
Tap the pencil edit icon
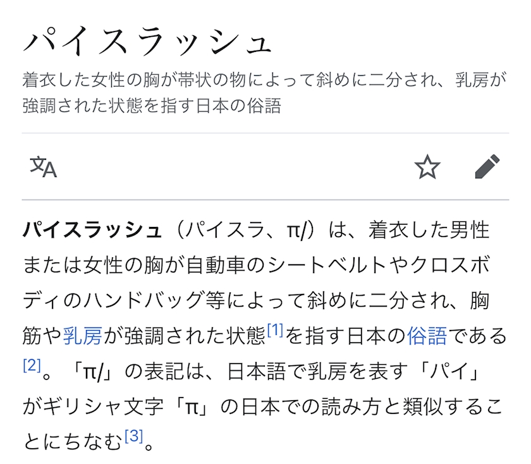(487, 167)
